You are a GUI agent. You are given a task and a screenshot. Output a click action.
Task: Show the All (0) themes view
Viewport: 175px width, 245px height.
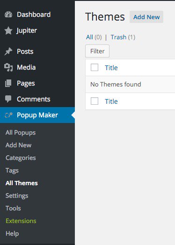click(x=94, y=37)
